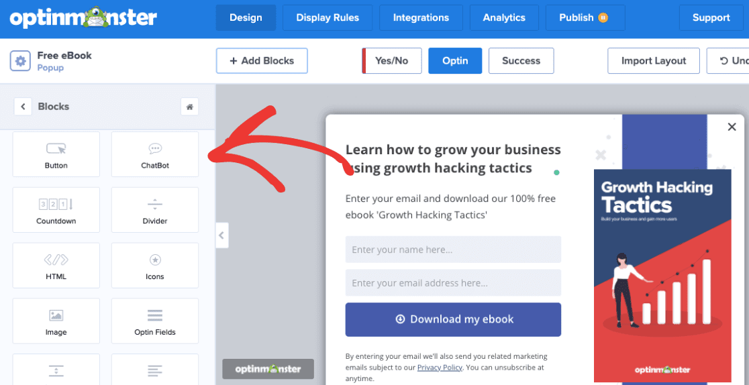Open the Display Rules tab

[x=328, y=17]
